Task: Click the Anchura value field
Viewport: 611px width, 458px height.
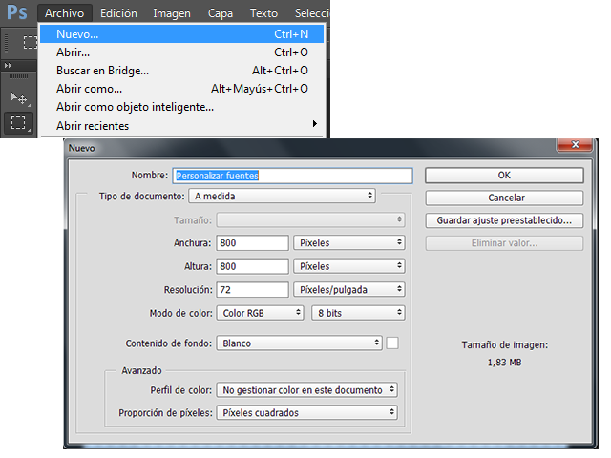Action: click(252, 243)
